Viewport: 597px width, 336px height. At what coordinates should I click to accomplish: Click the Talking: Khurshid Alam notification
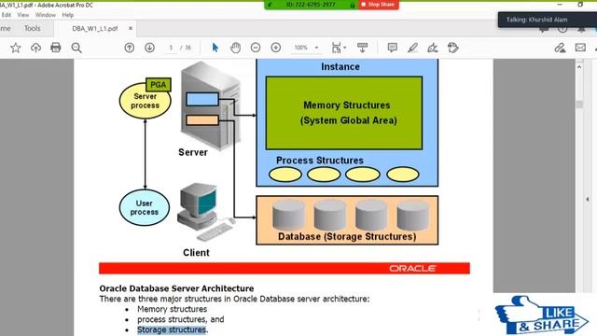click(x=548, y=20)
